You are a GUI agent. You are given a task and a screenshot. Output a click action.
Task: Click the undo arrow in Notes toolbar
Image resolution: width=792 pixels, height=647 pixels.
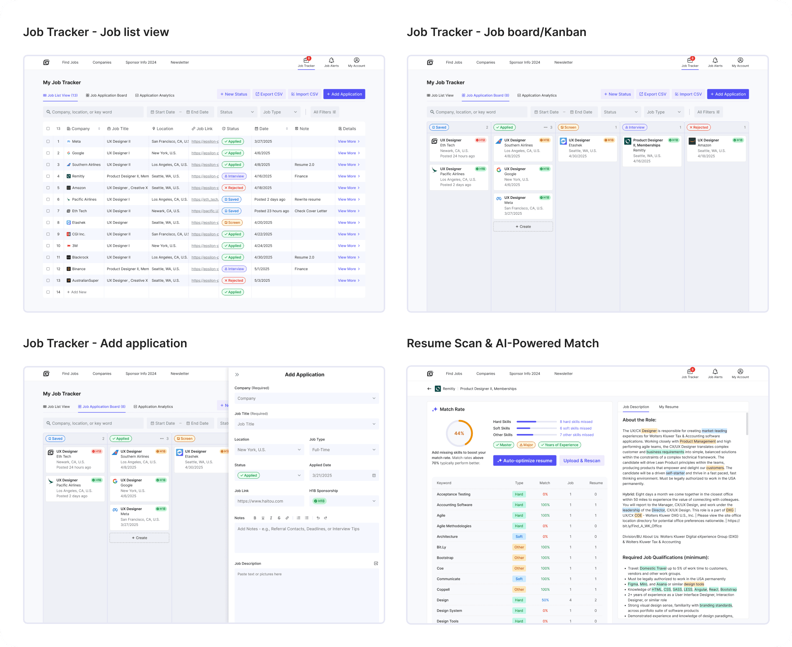[x=318, y=518]
